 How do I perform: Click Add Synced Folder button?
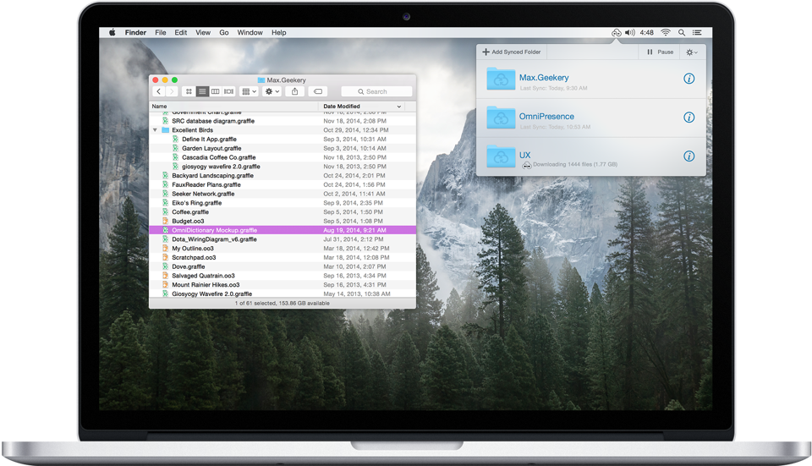(x=512, y=52)
